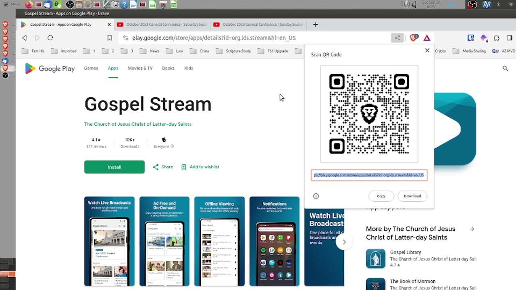The width and height of the screenshot is (516, 290).
Task: Open the Ad Free and On-Demand screenshot
Action: click(x=164, y=241)
